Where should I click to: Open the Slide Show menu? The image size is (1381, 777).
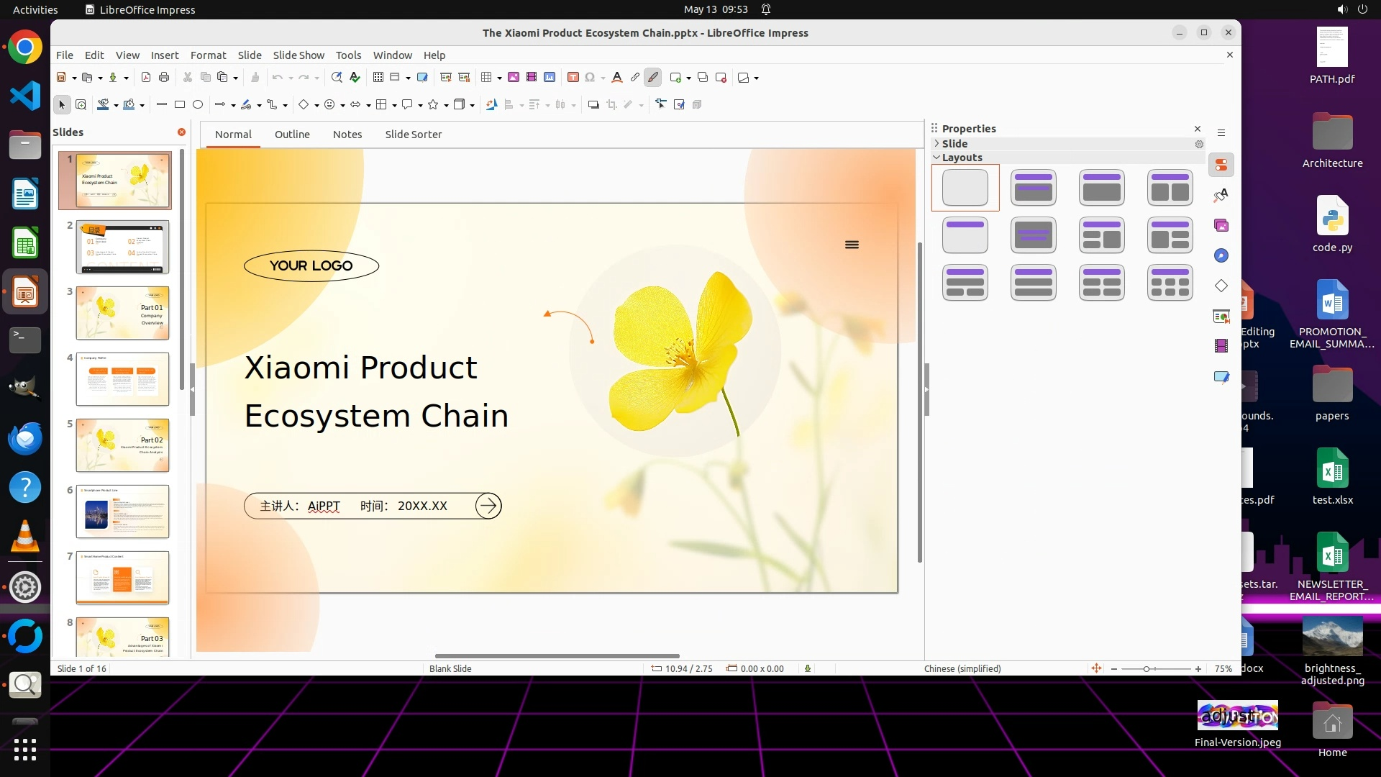click(x=298, y=55)
